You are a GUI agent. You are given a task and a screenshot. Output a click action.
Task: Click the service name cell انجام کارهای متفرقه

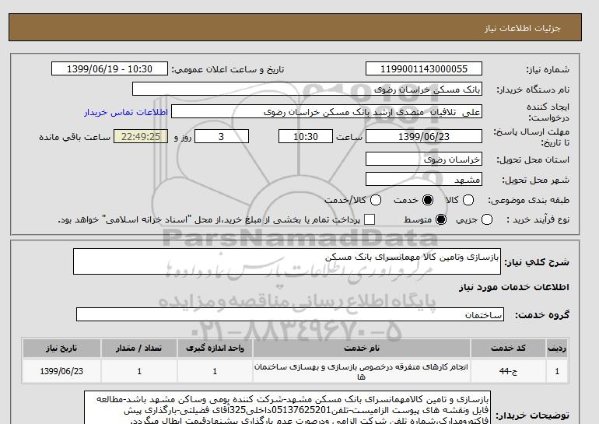362,371
